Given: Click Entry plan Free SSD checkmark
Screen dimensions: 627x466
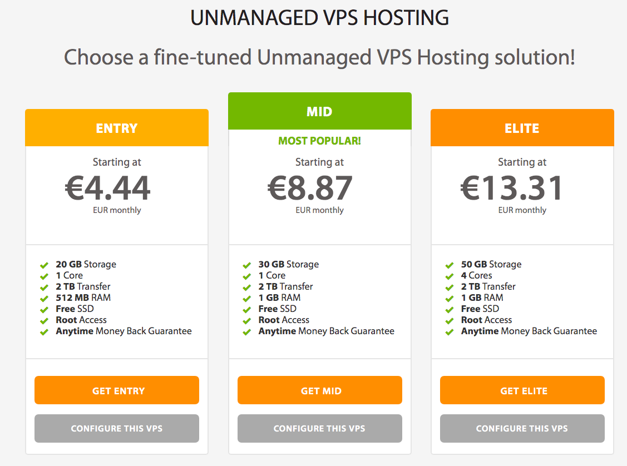Looking at the screenshot, I should tap(44, 310).
